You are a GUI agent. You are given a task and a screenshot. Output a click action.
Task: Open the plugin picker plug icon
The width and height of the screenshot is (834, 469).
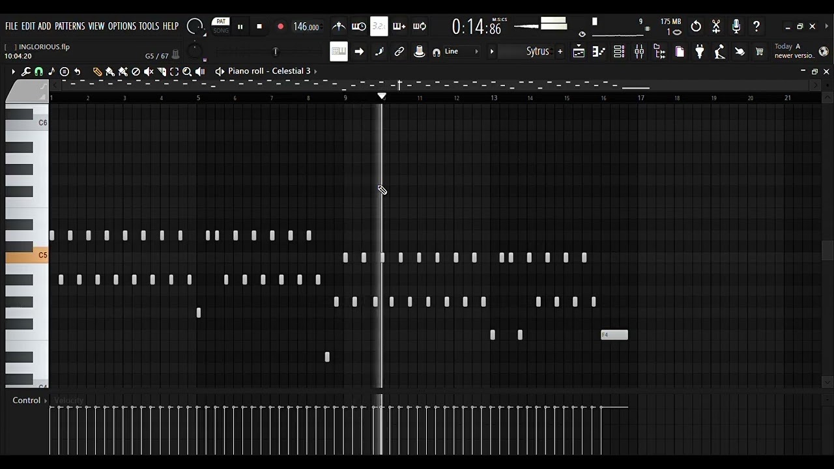pyautogui.click(x=700, y=52)
